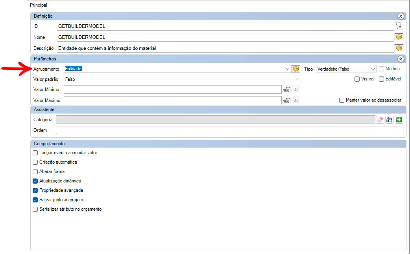Screen dimensions: 410x255
Task: Toggle the Medida checkbox
Action: pos(382,69)
